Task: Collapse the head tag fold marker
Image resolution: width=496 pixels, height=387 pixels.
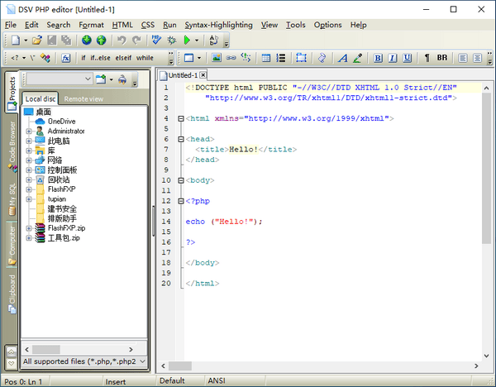Action: (181, 139)
